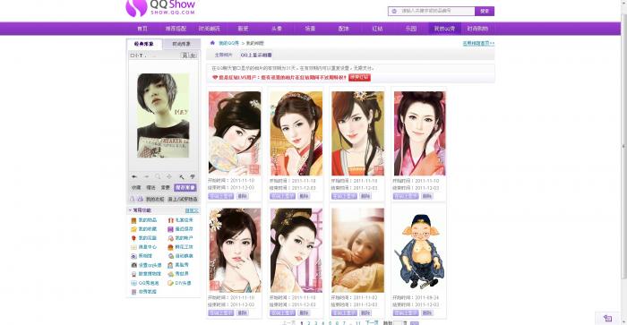Click the back arrow icon under the avatar preview

point(134,176)
